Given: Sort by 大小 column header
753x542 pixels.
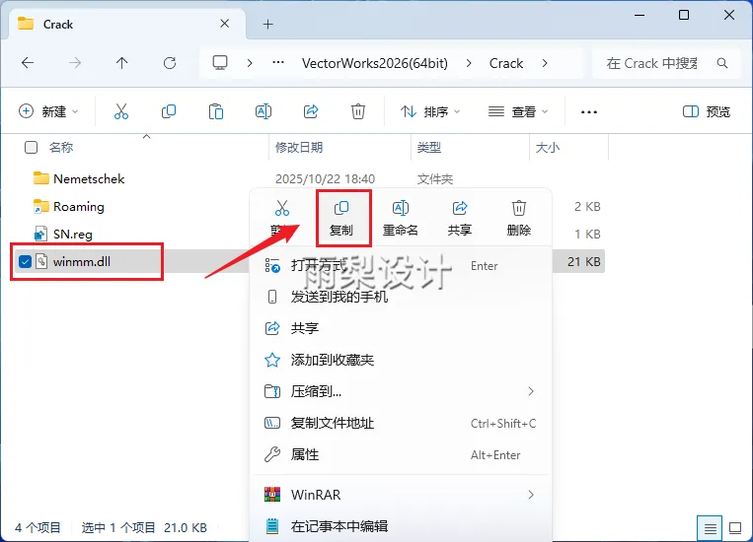Looking at the screenshot, I should point(547,147).
